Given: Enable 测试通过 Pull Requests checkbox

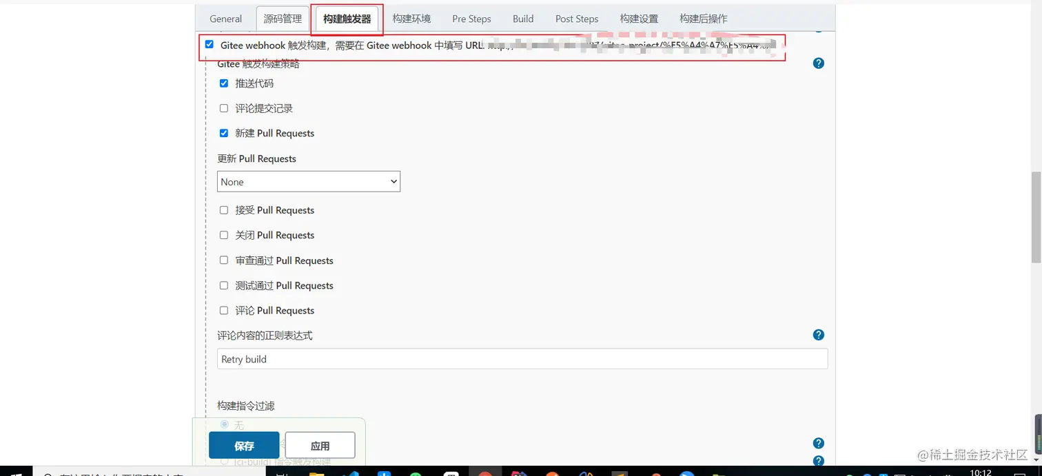Looking at the screenshot, I should tap(224, 285).
